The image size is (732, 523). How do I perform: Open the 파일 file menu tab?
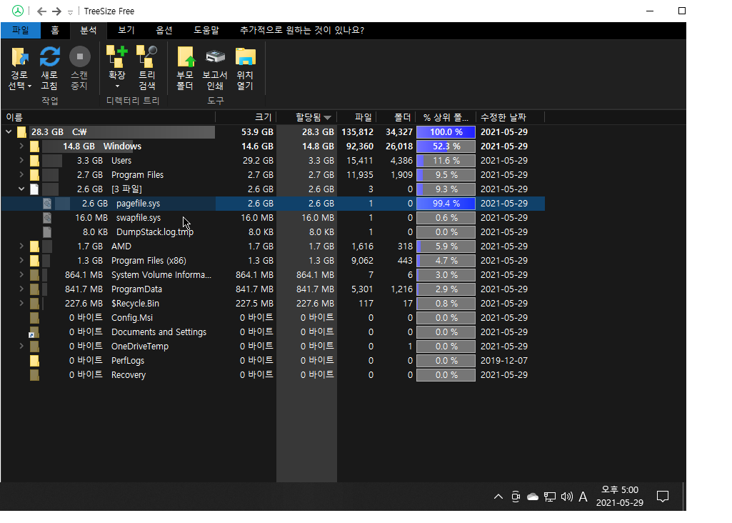(21, 30)
